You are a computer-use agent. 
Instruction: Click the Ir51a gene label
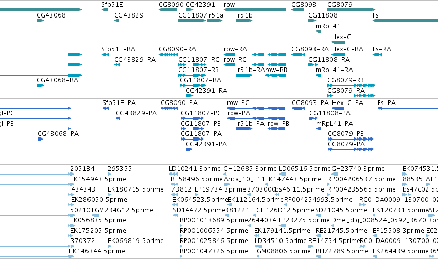[215, 15]
